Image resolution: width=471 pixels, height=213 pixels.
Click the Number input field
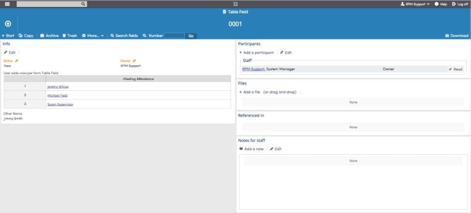[174, 36]
